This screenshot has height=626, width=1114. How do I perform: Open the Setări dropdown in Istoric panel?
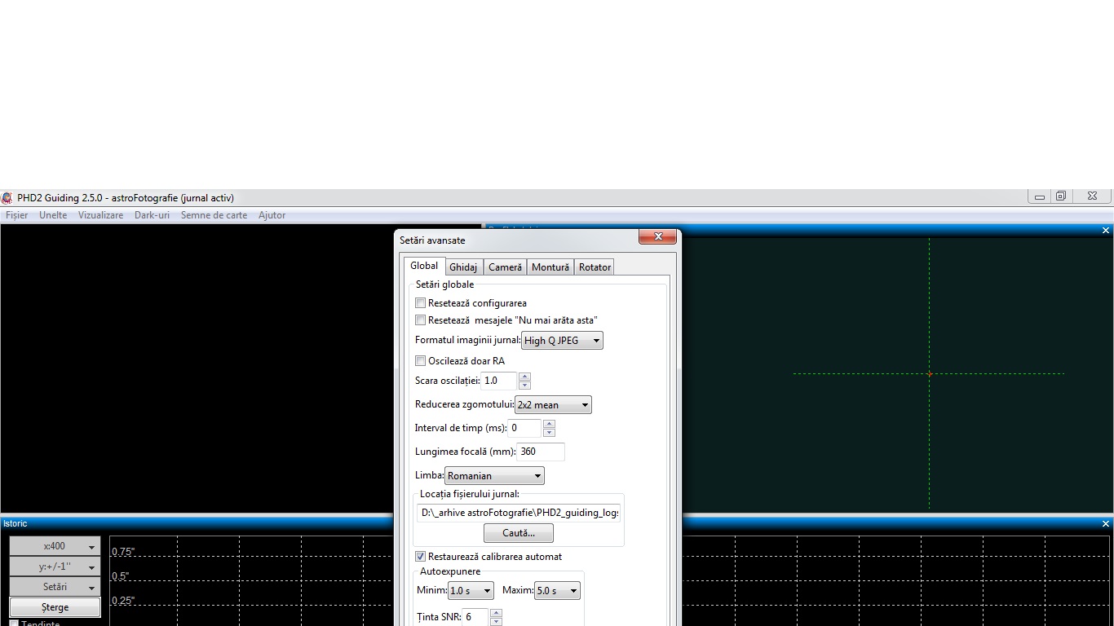coord(55,587)
